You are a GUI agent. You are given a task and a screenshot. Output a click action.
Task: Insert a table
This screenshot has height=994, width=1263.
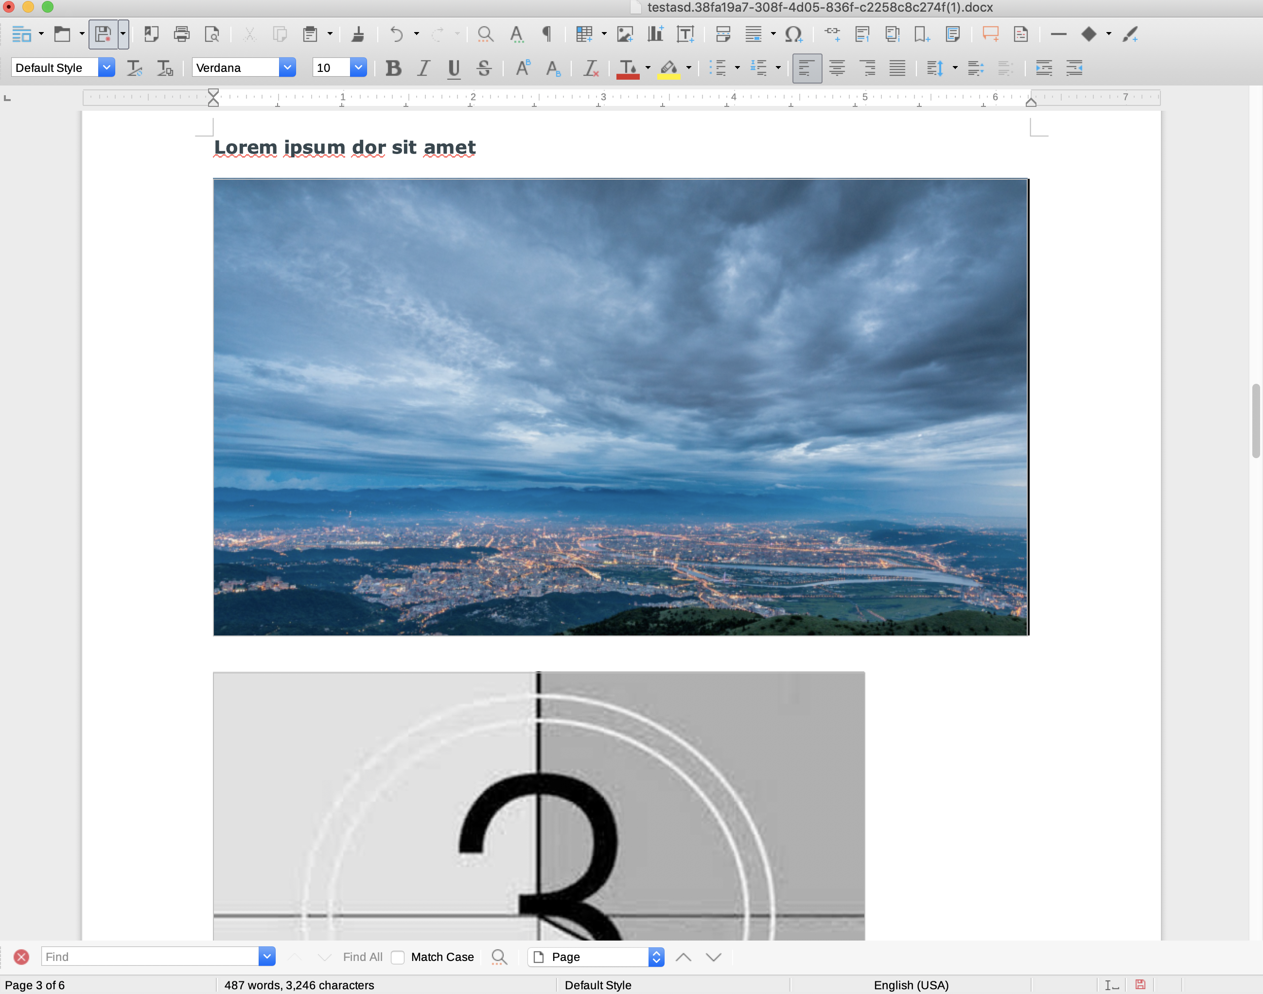pos(584,34)
